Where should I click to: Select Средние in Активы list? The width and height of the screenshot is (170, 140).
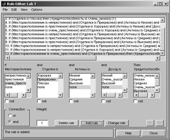pyautogui.click(x=80, y=79)
